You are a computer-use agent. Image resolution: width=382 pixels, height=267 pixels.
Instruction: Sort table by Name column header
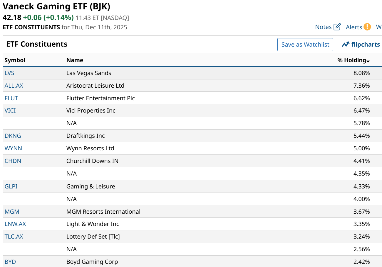(75, 60)
